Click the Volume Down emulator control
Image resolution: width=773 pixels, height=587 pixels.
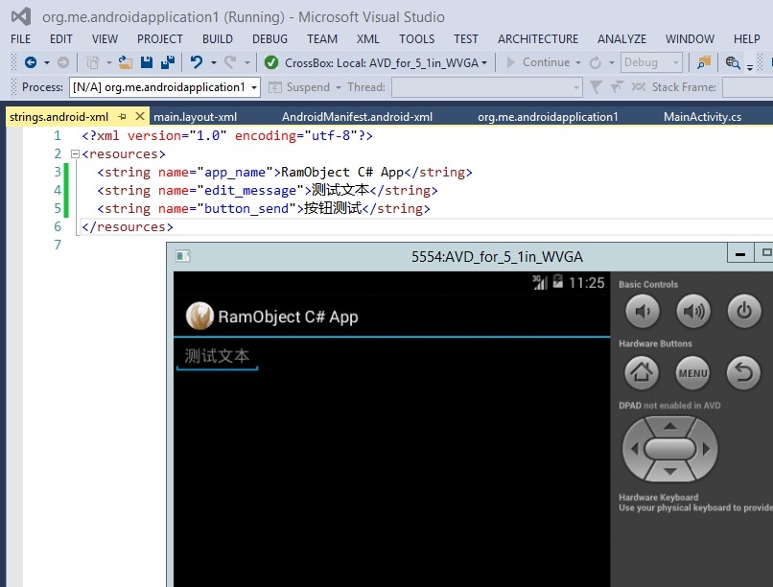coord(642,311)
